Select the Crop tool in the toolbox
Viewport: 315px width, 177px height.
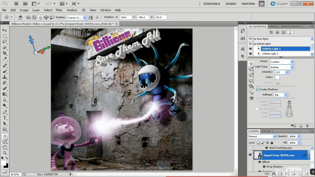click(5, 53)
